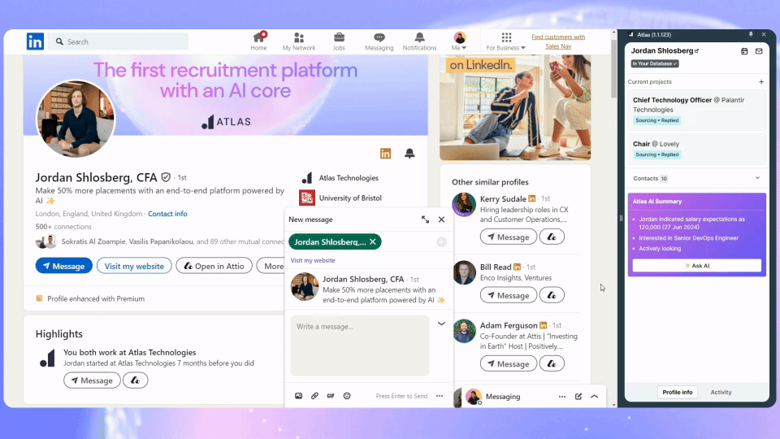Go to My Network in the navigation bar
The height and width of the screenshot is (439, 780).
tap(299, 42)
